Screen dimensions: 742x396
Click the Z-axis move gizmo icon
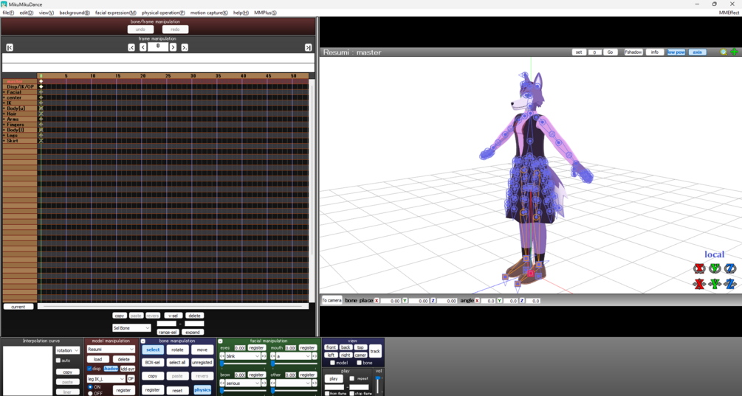pos(730,284)
